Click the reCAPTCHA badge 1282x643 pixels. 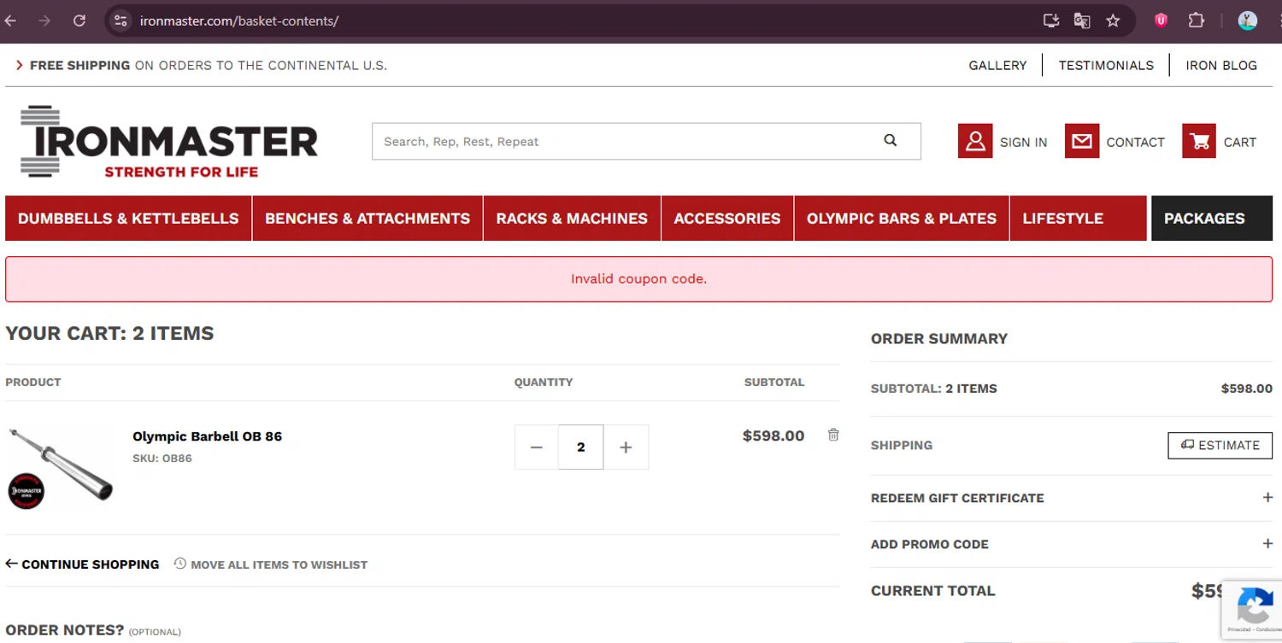point(1252,610)
